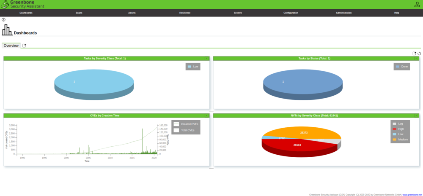This screenshot has height=196, width=423.
Task: Close the Tasks by Status panel
Action: click(x=416, y=58)
